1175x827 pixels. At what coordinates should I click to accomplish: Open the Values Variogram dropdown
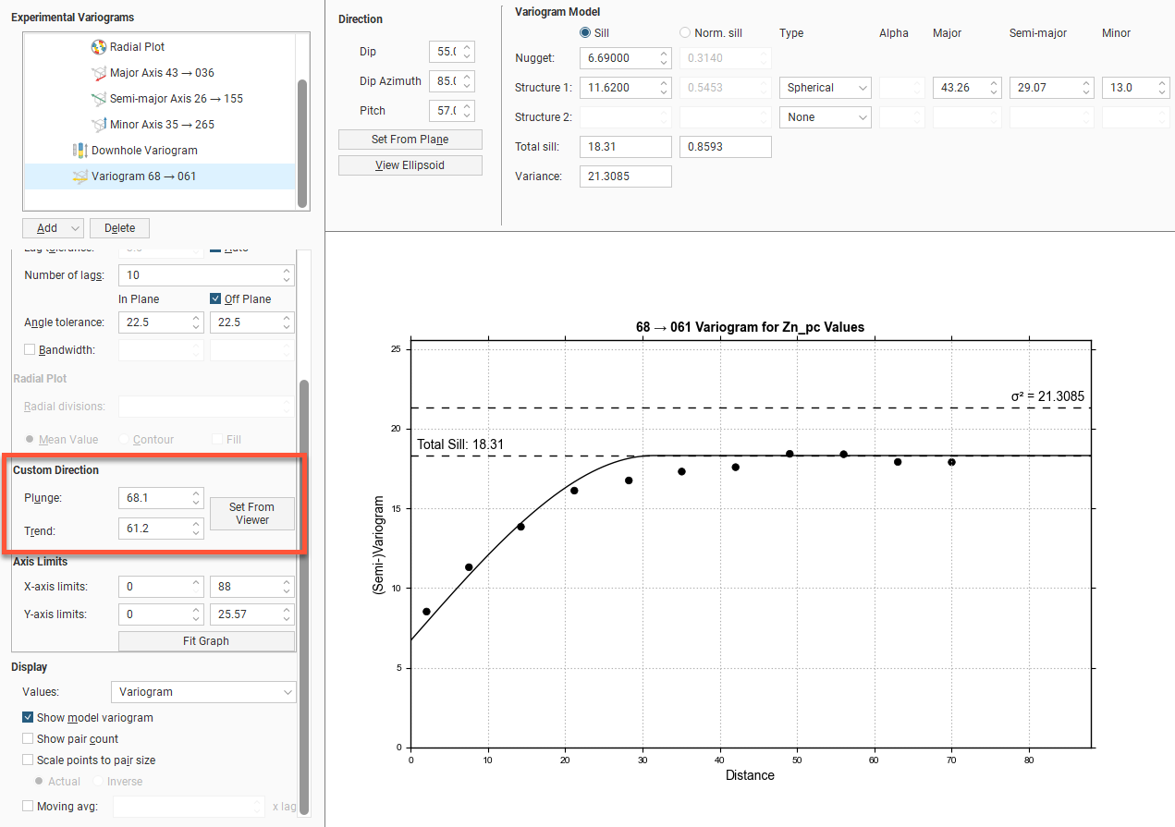(x=202, y=692)
